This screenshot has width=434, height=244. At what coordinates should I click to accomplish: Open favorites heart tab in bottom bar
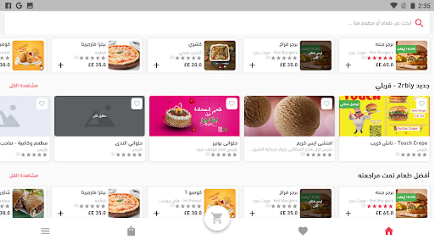pos(303,231)
